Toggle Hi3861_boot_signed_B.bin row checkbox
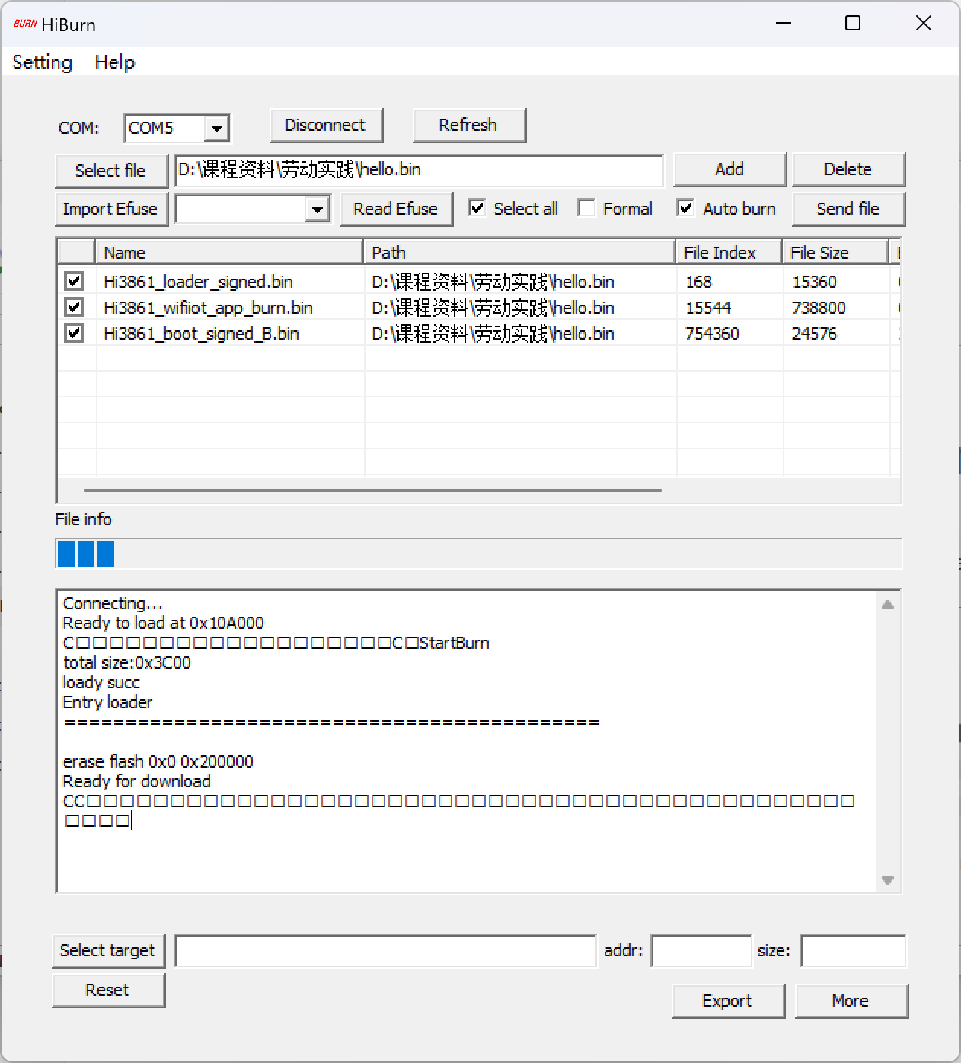The width and height of the screenshot is (961, 1063). (74, 334)
